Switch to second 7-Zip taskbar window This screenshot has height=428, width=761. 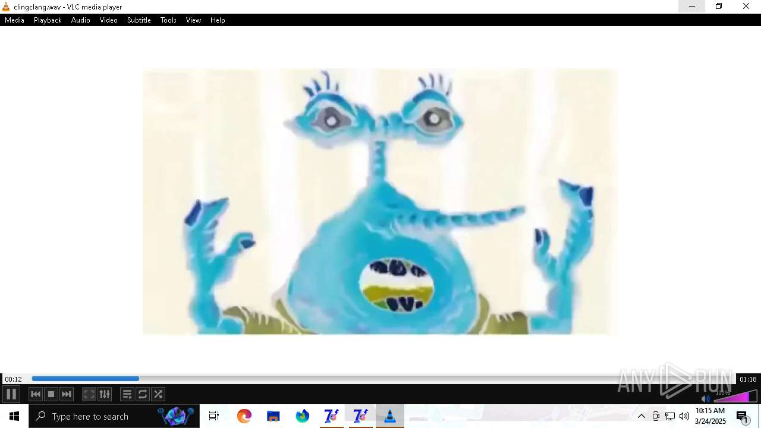(x=360, y=416)
